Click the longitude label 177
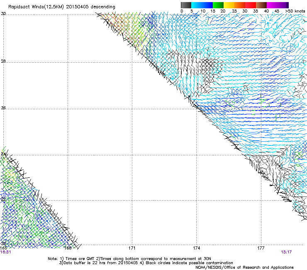The width and height of the screenshot is (307, 270). point(261,248)
